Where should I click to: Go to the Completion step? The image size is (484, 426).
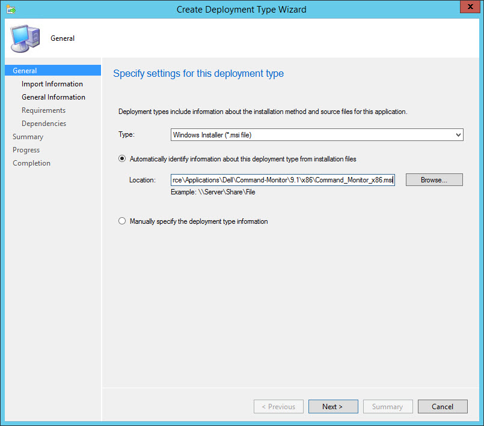(31, 163)
